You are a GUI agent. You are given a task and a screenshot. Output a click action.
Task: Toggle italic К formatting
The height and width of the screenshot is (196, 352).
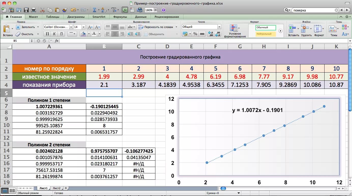click(54, 34)
